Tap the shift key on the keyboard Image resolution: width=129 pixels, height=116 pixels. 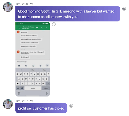coord(18,84)
